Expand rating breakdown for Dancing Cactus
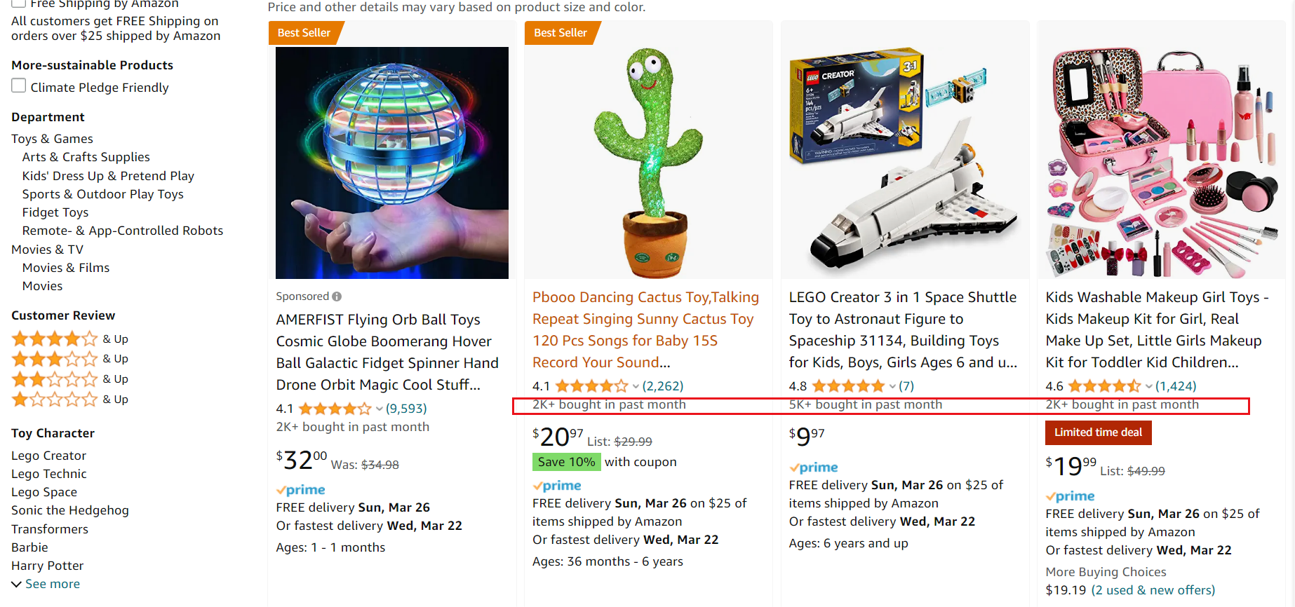Image resolution: width=1295 pixels, height=607 pixels. pos(636,386)
